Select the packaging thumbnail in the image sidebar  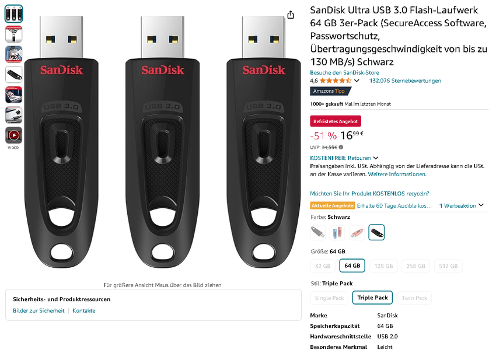coord(13,33)
